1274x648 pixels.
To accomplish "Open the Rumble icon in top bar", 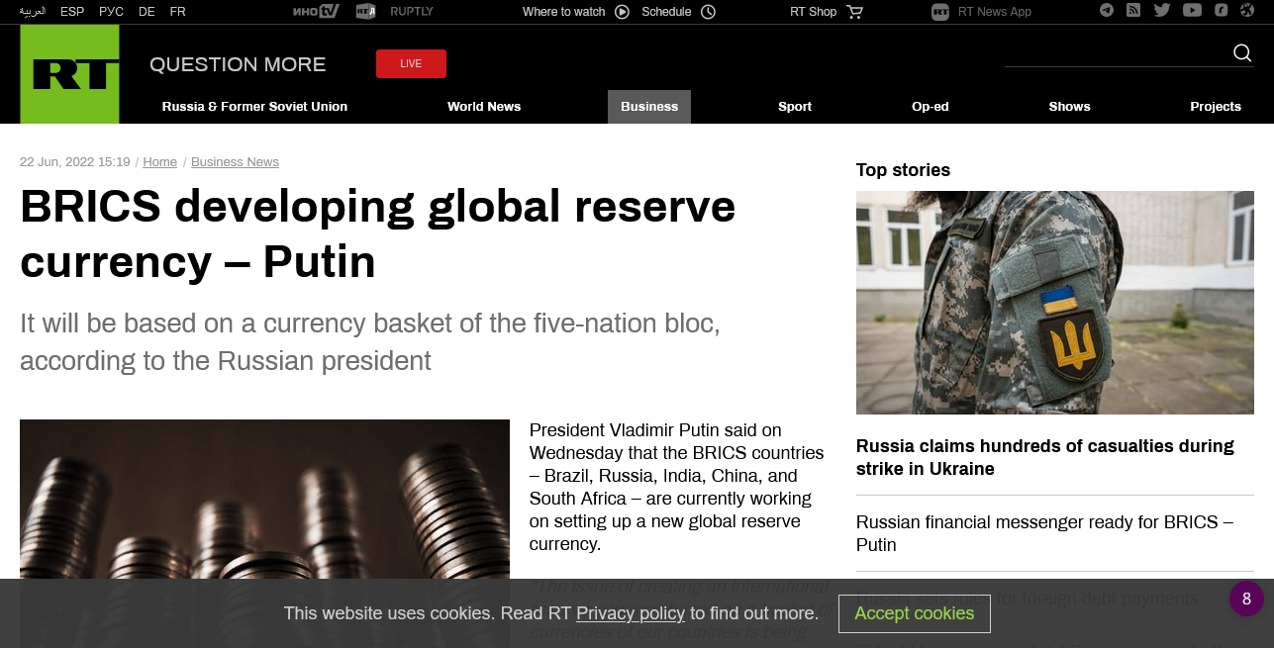I will coord(1222,11).
